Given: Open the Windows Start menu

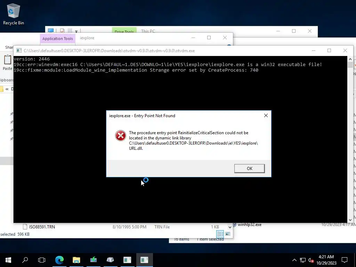Looking at the screenshot, I should coord(8,260).
